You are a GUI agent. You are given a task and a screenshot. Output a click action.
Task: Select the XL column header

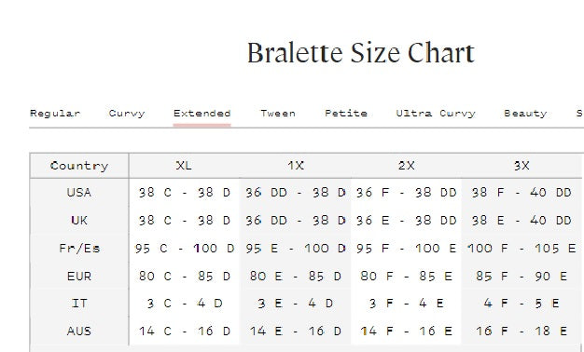click(184, 166)
